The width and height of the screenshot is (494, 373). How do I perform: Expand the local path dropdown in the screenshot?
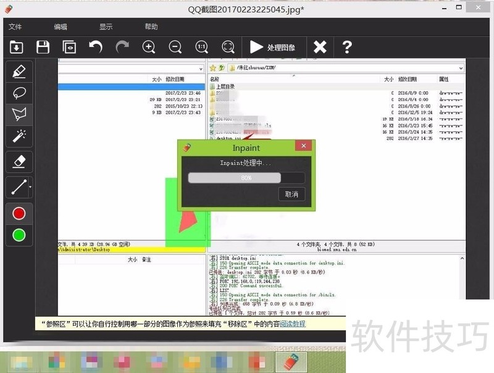[201, 69]
